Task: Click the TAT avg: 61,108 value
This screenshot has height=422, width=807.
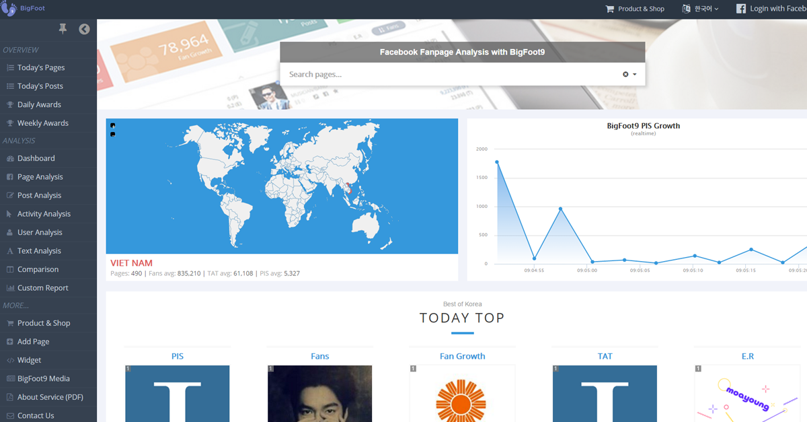Action: point(230,274)
